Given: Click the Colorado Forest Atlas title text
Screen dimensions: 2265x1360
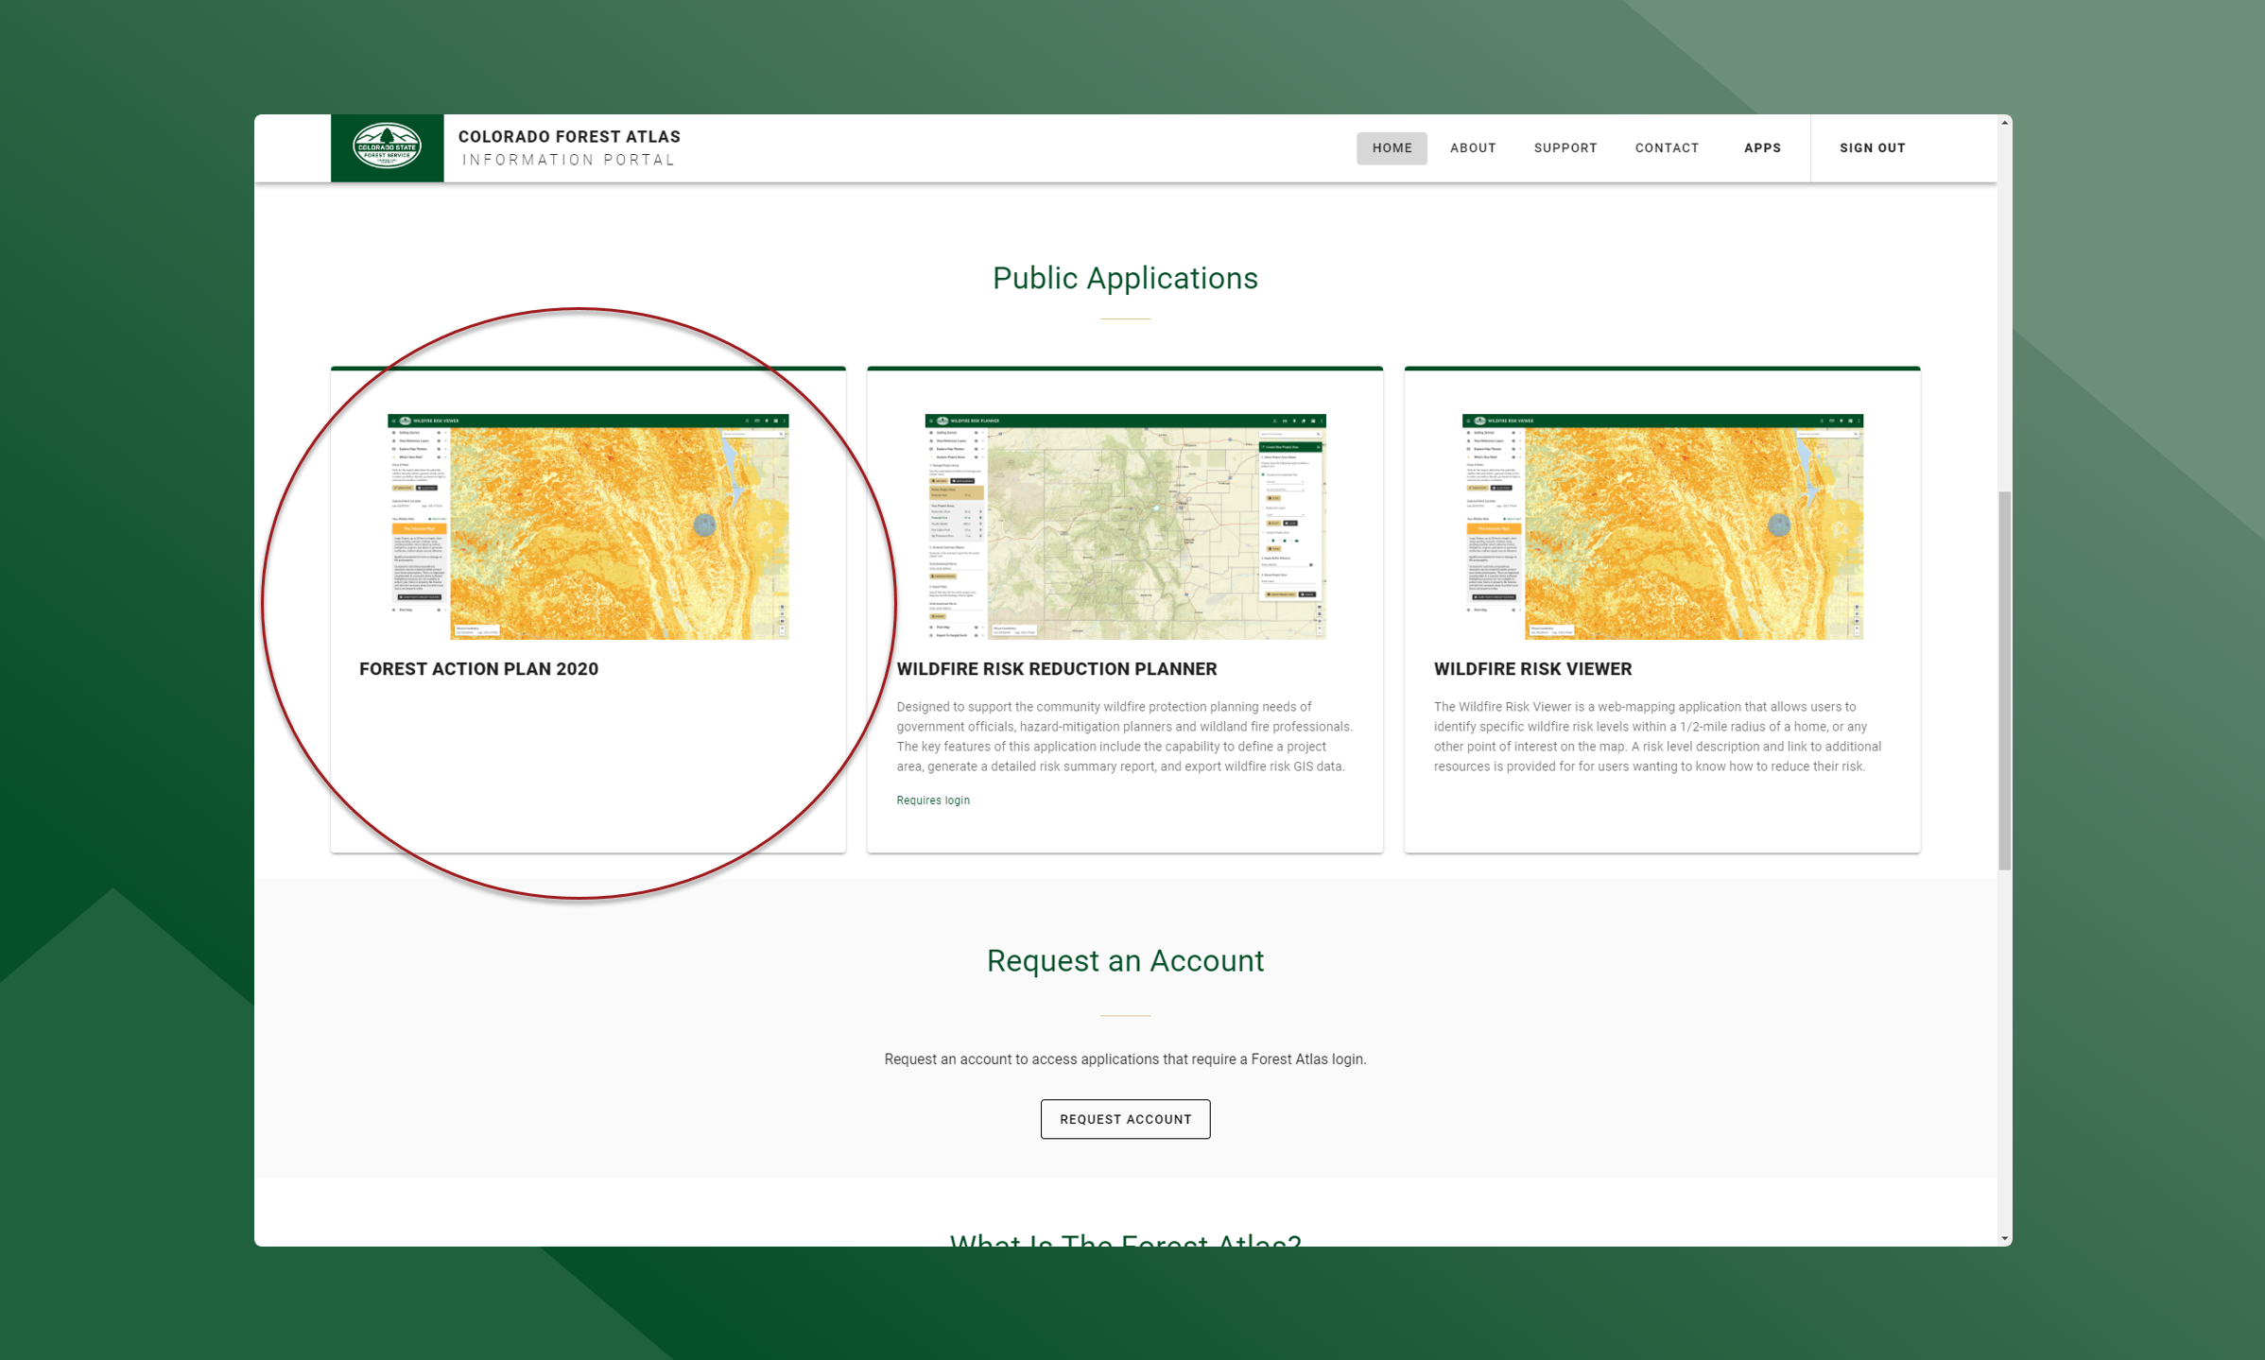Looking at the screenshot, I should coord(569,137).
